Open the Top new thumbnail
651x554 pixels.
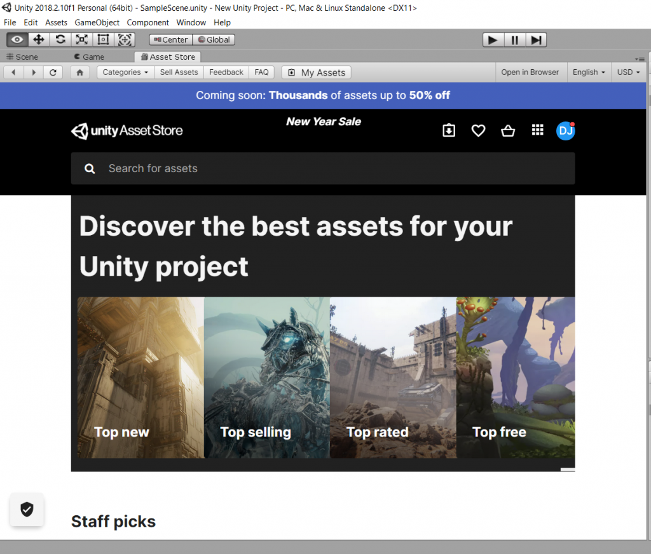[140, 377]
